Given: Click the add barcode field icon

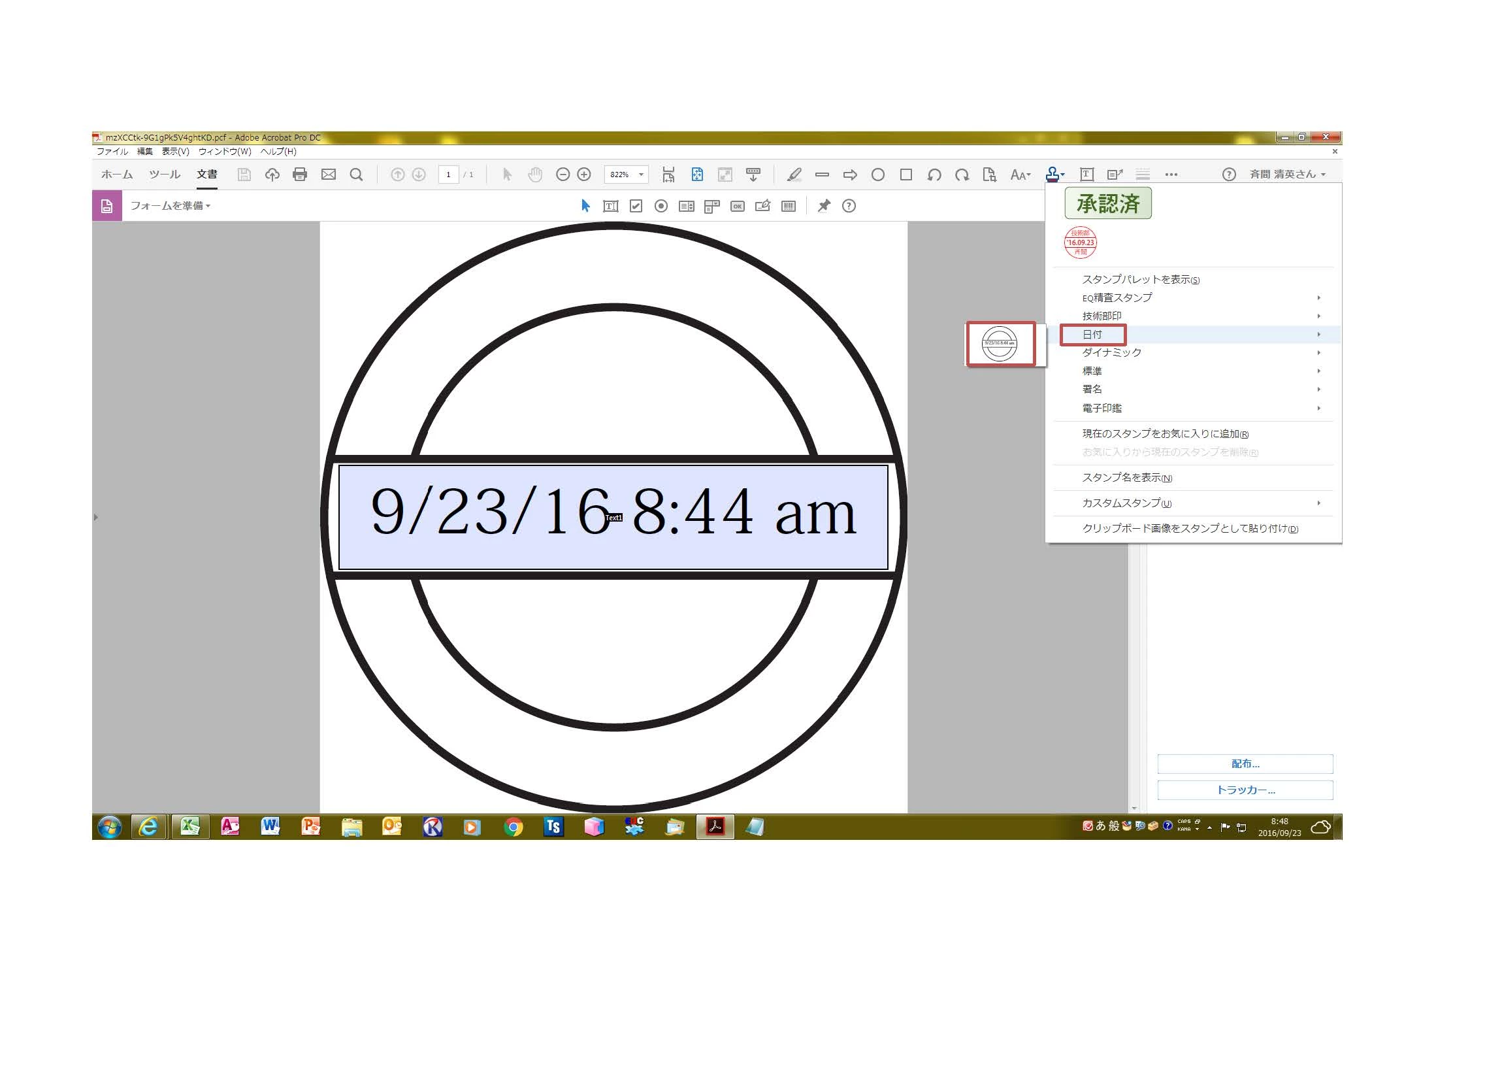Looking at the screenshot, I should click(788, 206).
